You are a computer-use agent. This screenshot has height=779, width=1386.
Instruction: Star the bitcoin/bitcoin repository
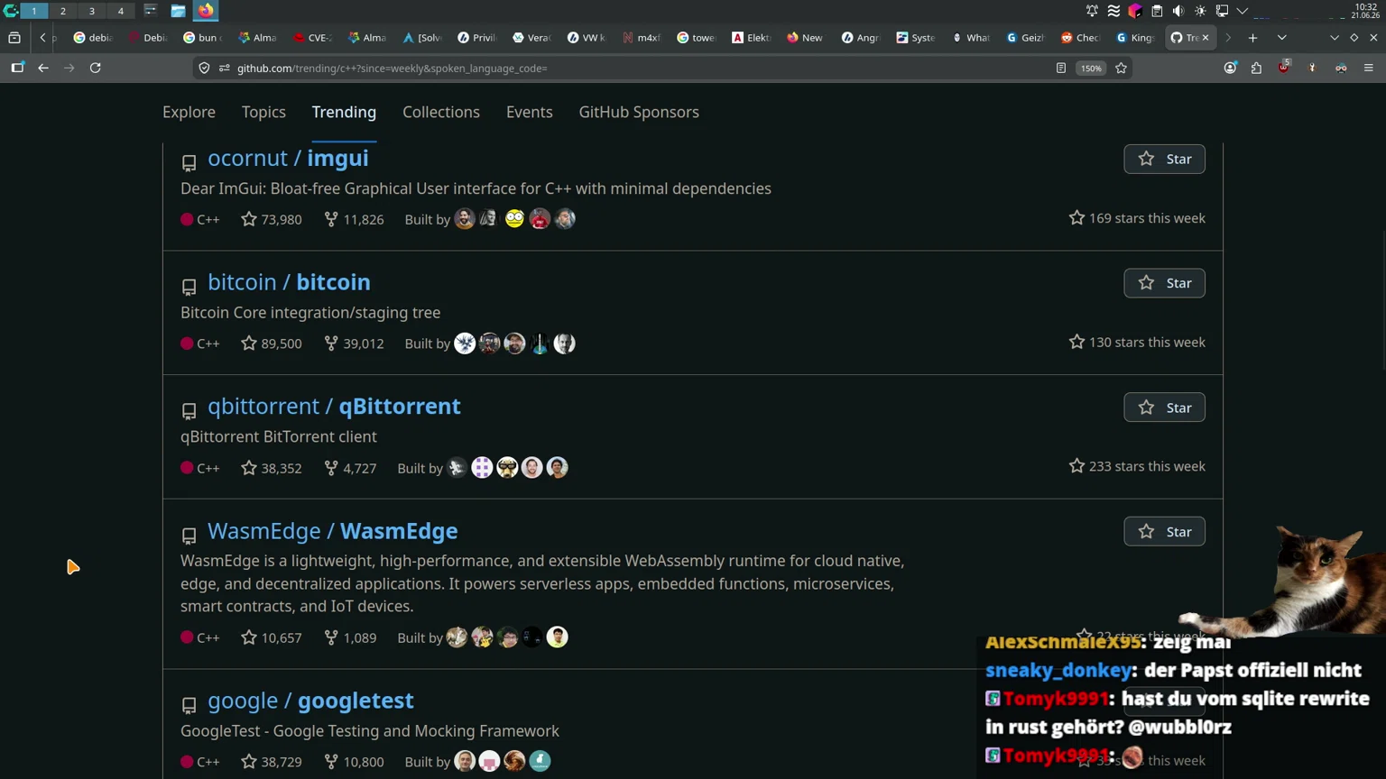tap(1164, 283)
